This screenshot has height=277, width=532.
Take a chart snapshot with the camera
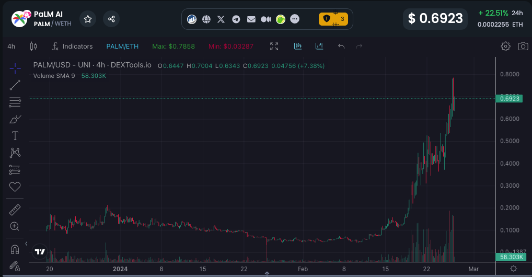coord(523,47)
